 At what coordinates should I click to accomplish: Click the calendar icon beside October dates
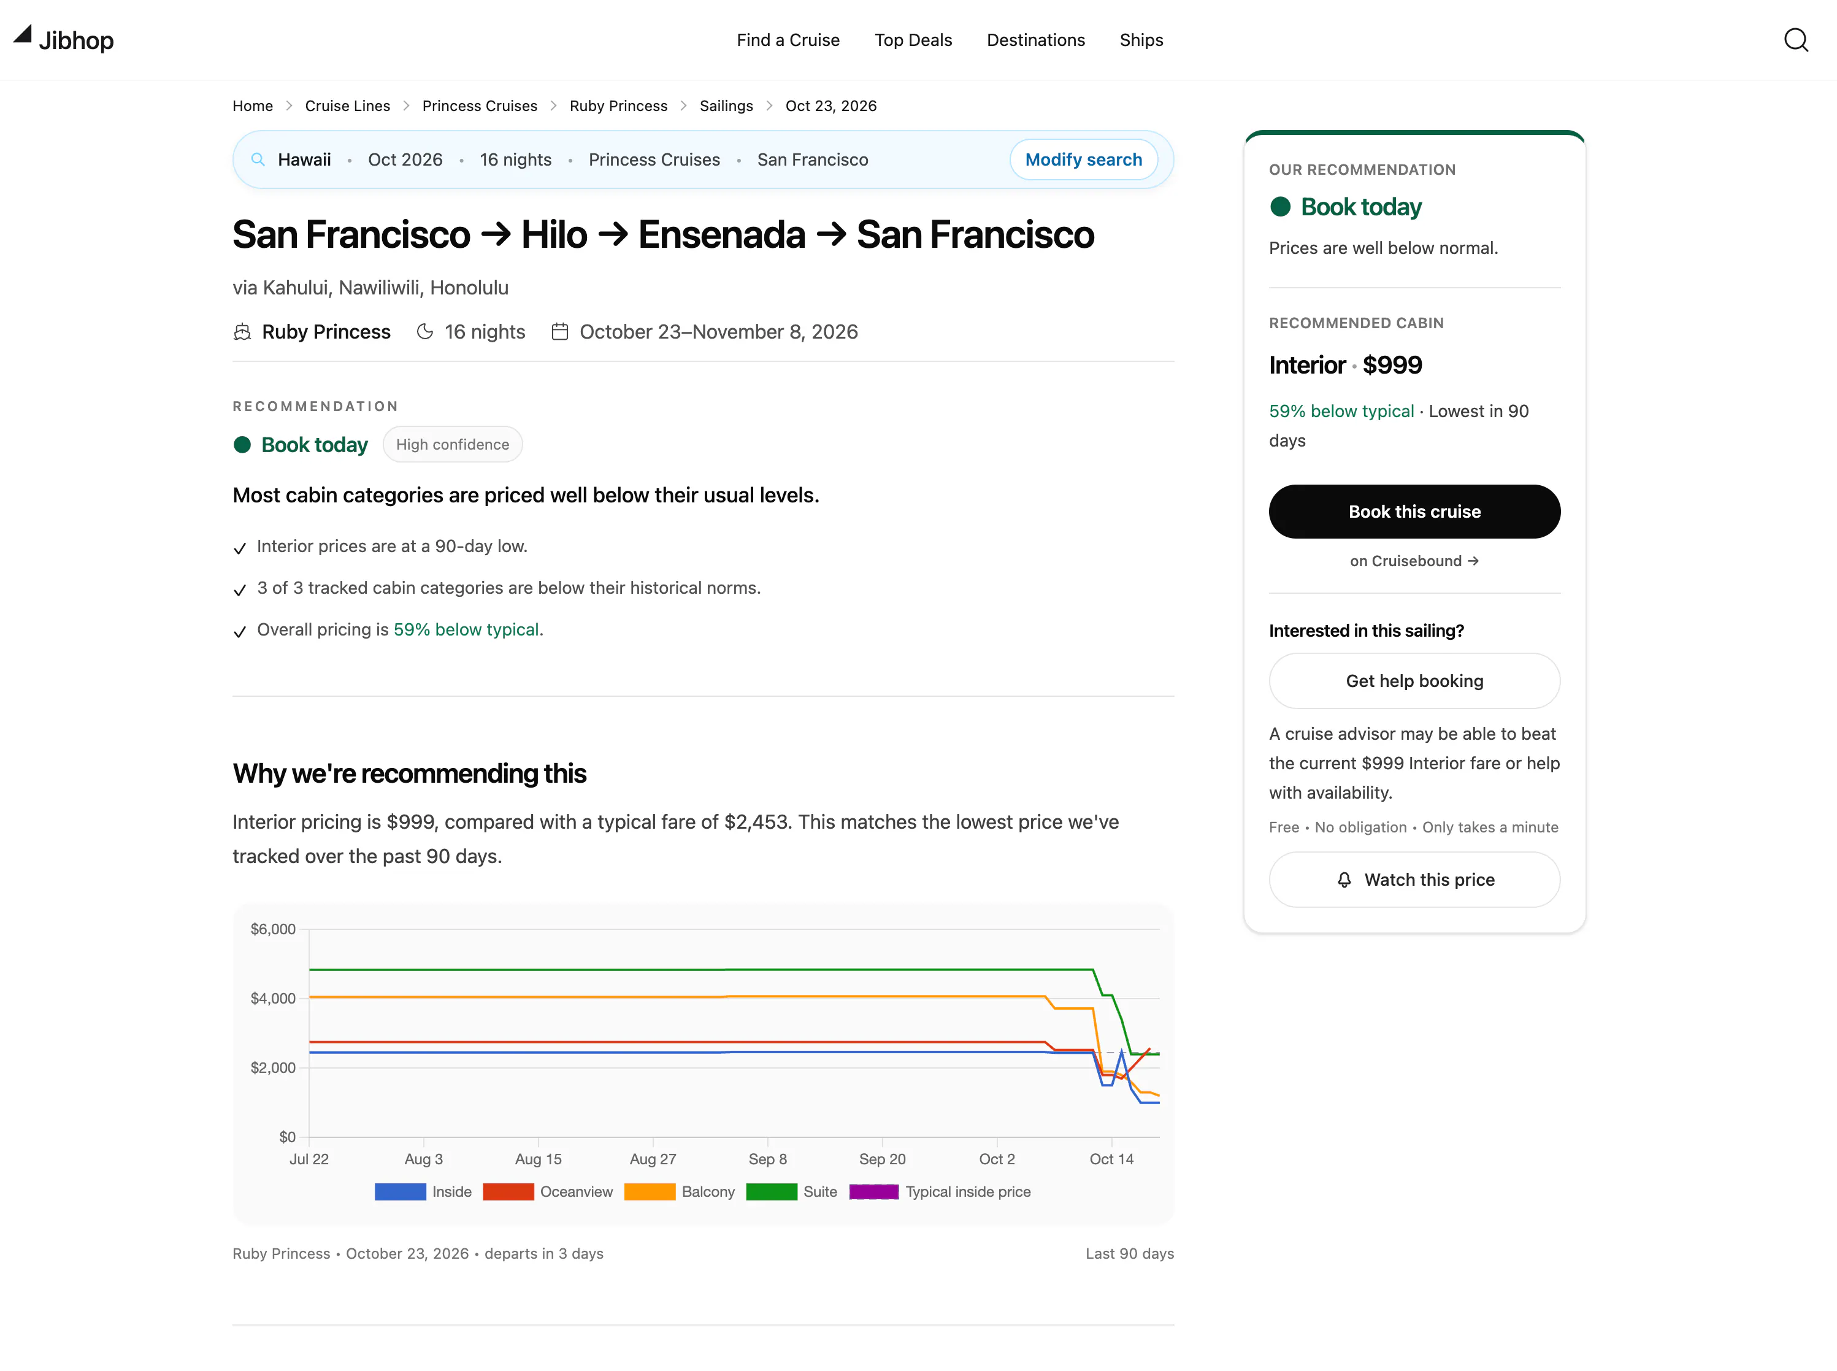pyautogui.click(x=560, y=332)
